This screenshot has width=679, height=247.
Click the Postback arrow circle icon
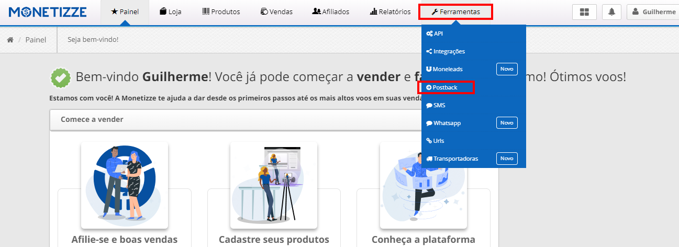tap(429, 87)
